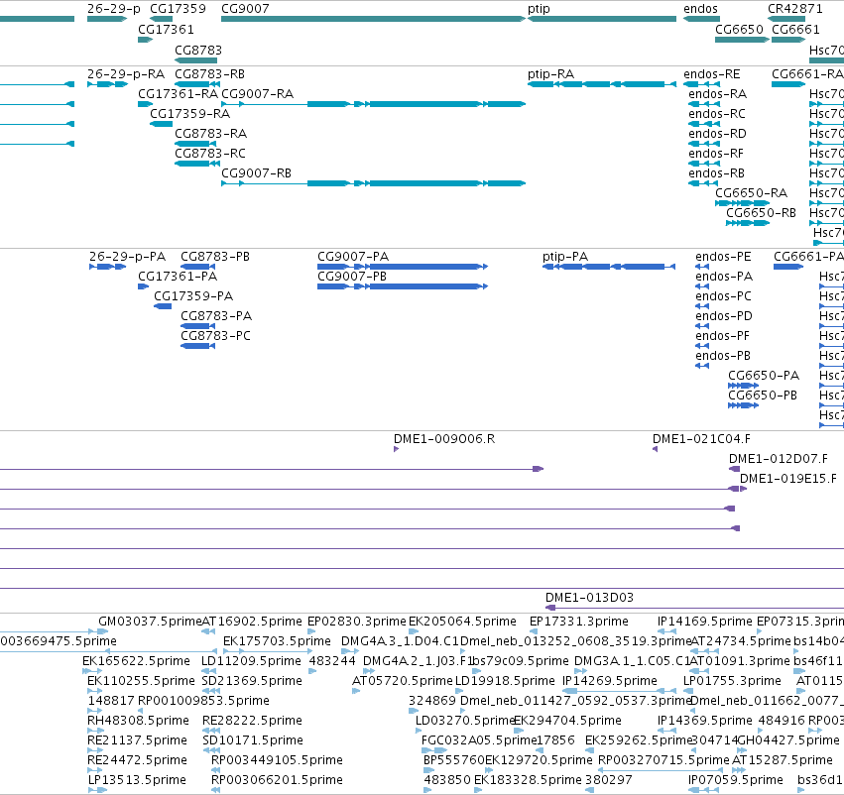Open the CG17361 gene label in top track
This screenshot has height=795, width=844.
[166, 30]
